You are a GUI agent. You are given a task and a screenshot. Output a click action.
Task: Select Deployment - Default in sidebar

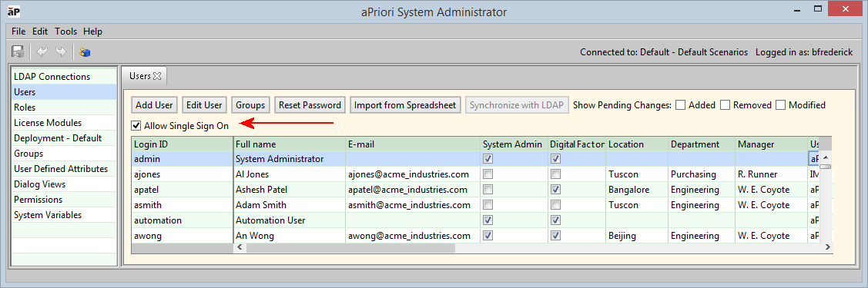coord(64,138)
